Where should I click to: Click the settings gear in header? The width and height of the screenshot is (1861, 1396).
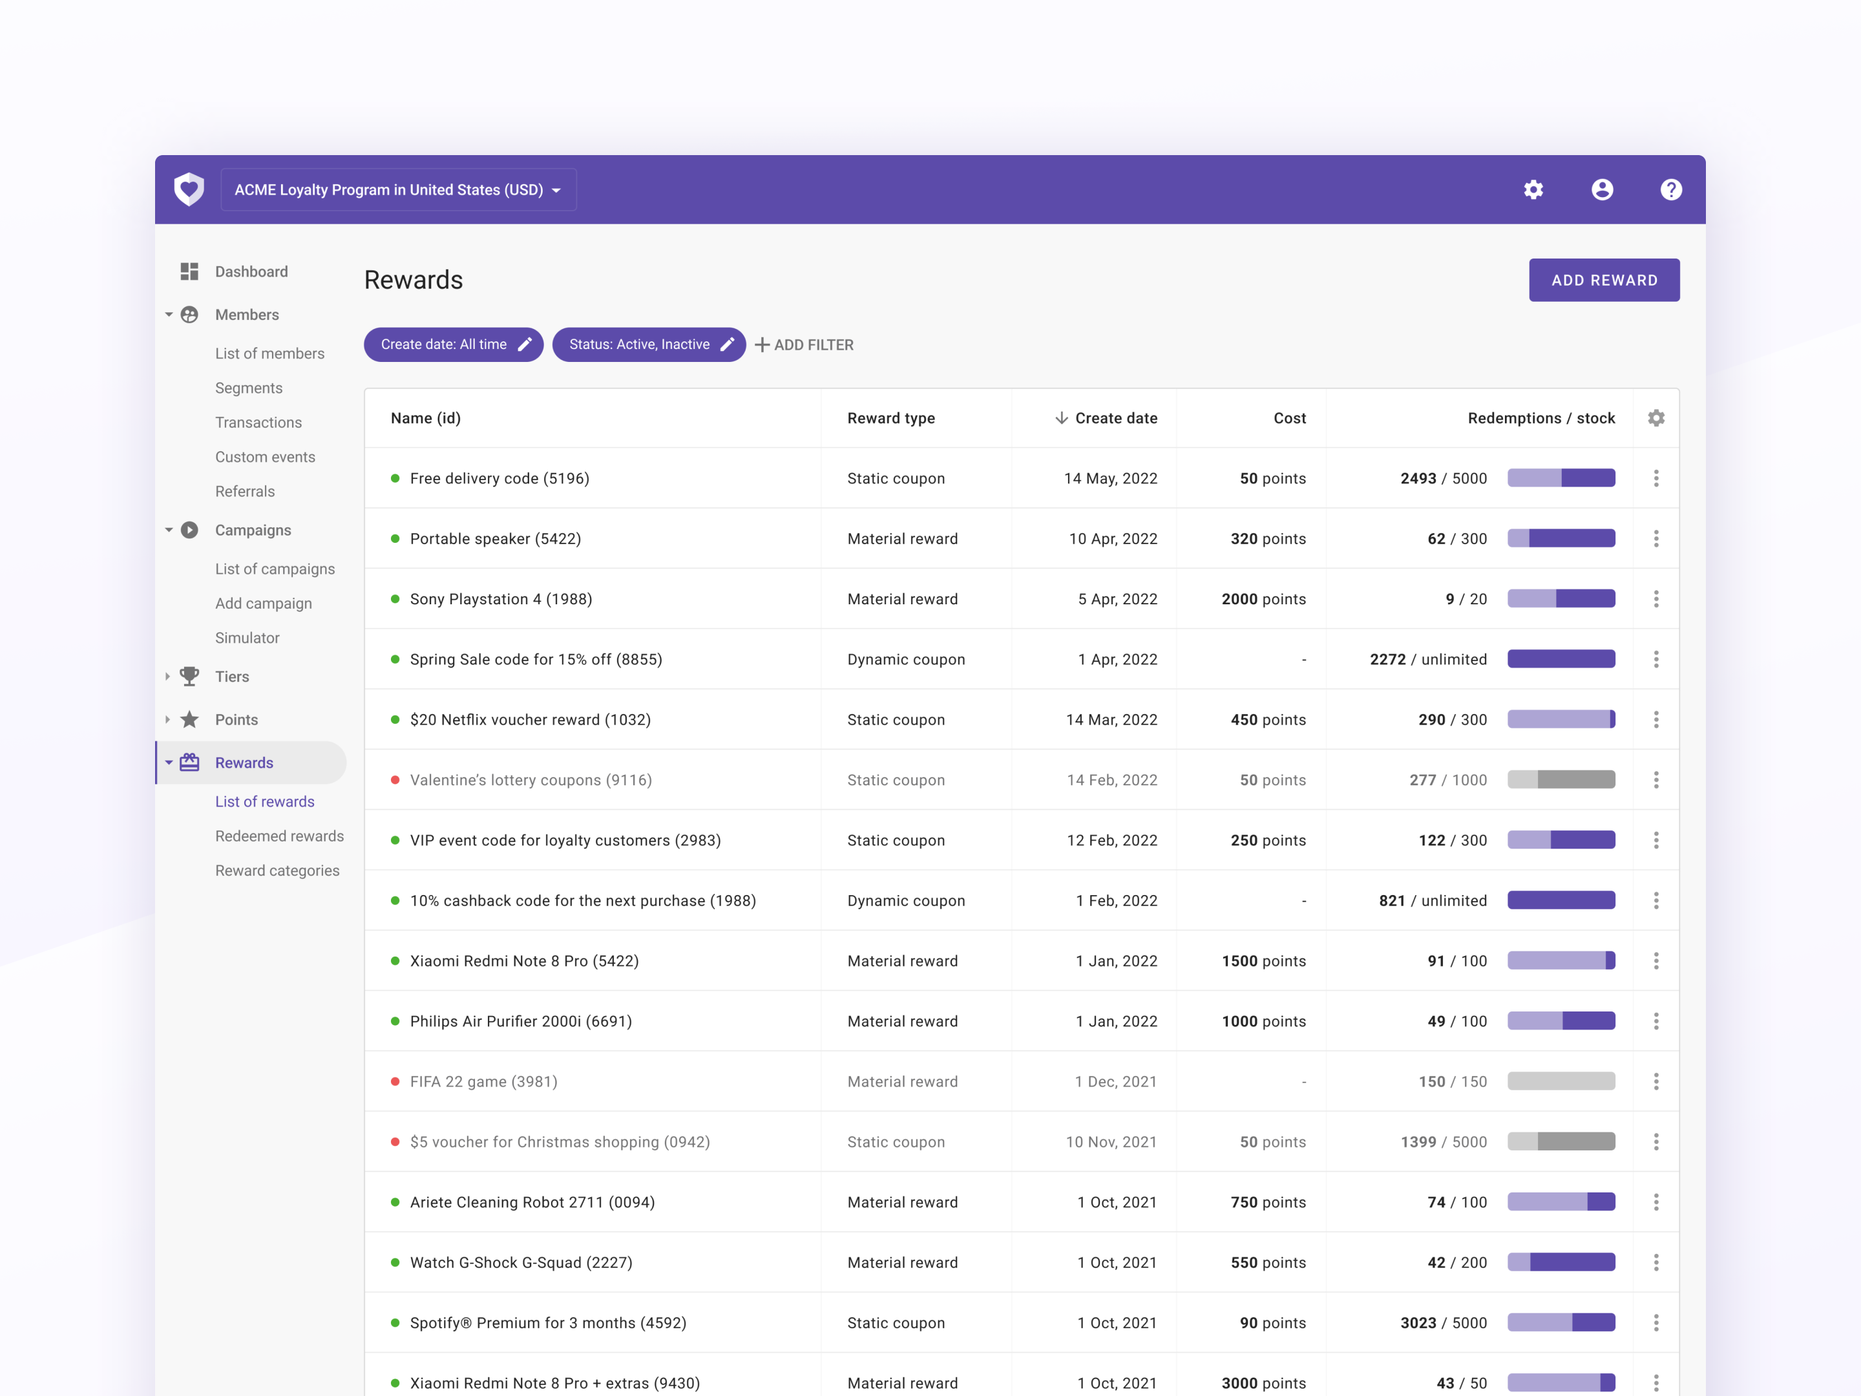[x=1533, y=189]
